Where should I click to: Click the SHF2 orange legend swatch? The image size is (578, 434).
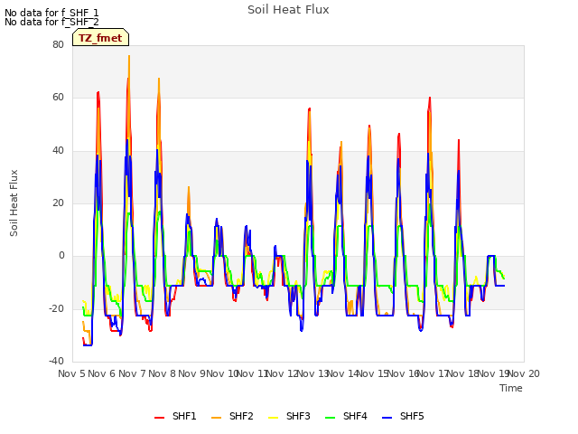click(x=217, y=418)
